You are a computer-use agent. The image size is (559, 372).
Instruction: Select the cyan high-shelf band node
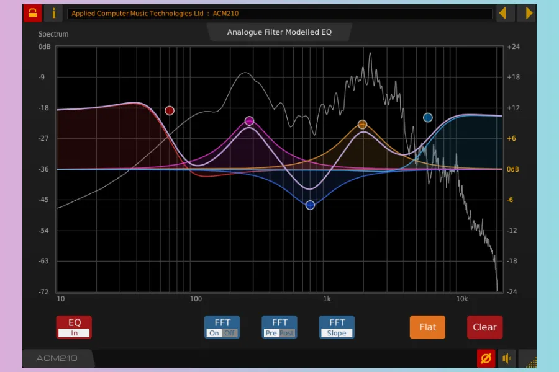[427, 117]
